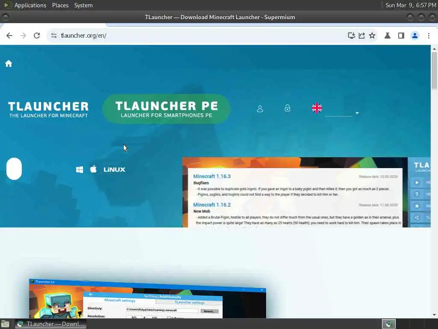Viewport: 438px width, 329px height.
Task: Expand the language dropdown arrow
Action: click(357, 113)
